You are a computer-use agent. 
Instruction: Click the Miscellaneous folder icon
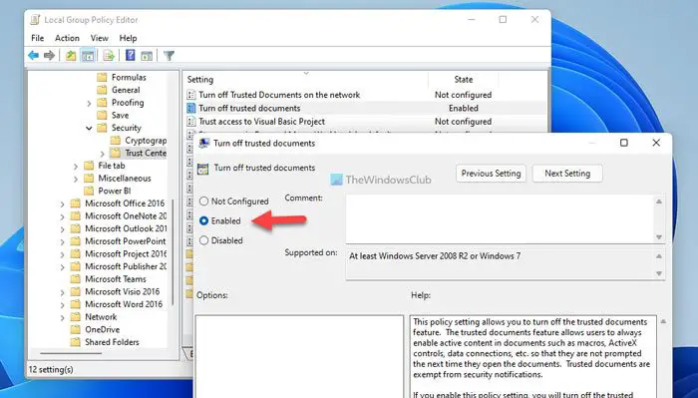click(89, 179)
